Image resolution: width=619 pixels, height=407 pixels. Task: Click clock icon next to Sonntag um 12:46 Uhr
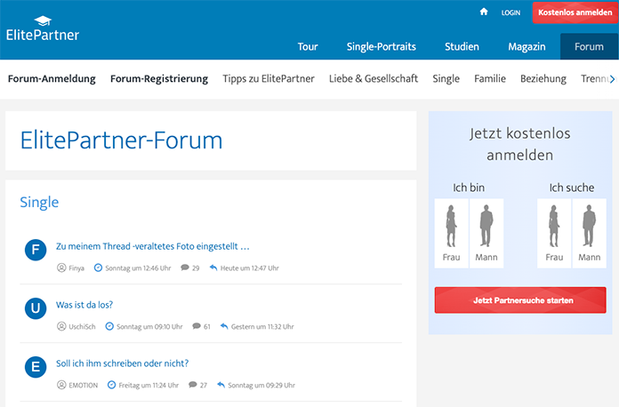(98, 267)
